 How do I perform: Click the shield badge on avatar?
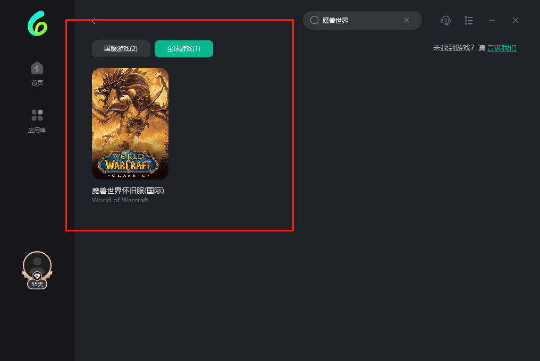[x=37, y=276]
